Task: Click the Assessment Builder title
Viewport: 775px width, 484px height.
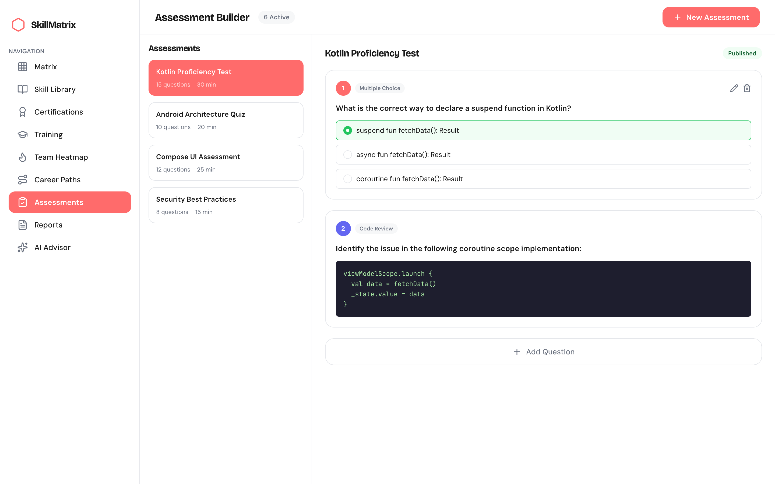Action: tap(202, 17)
